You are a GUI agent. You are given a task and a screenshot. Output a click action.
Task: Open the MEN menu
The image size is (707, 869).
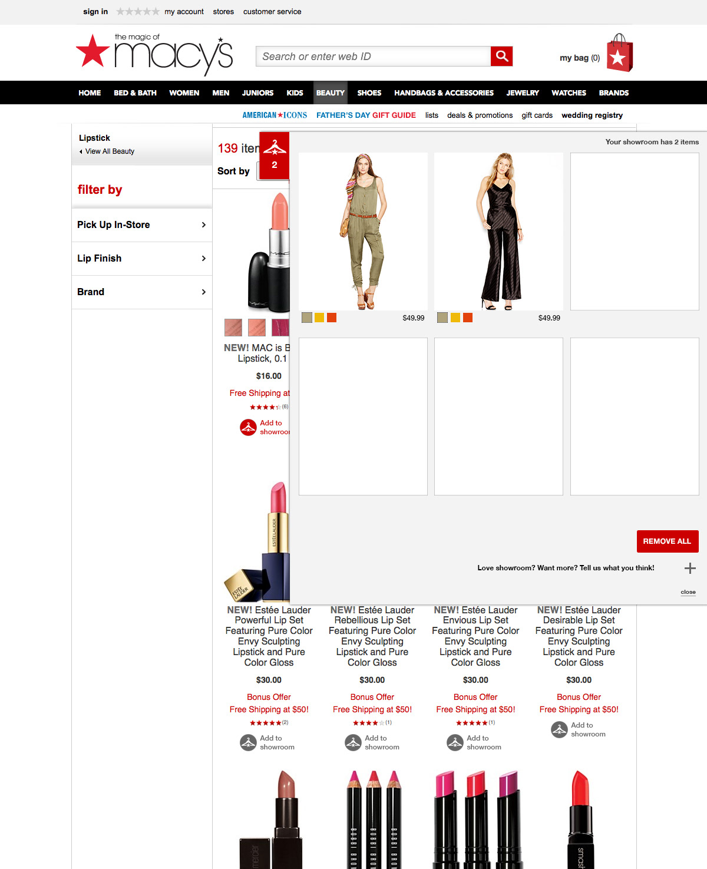(221, 92)
